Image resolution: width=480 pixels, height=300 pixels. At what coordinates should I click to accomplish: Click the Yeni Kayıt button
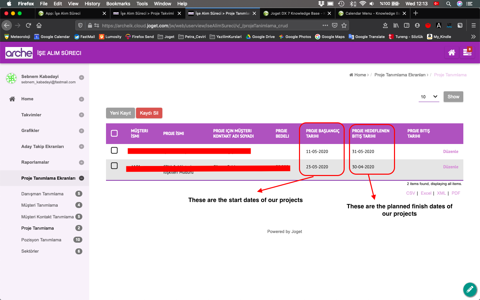click(120, 113)
